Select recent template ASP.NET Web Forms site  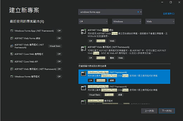(x=36, y=38)
